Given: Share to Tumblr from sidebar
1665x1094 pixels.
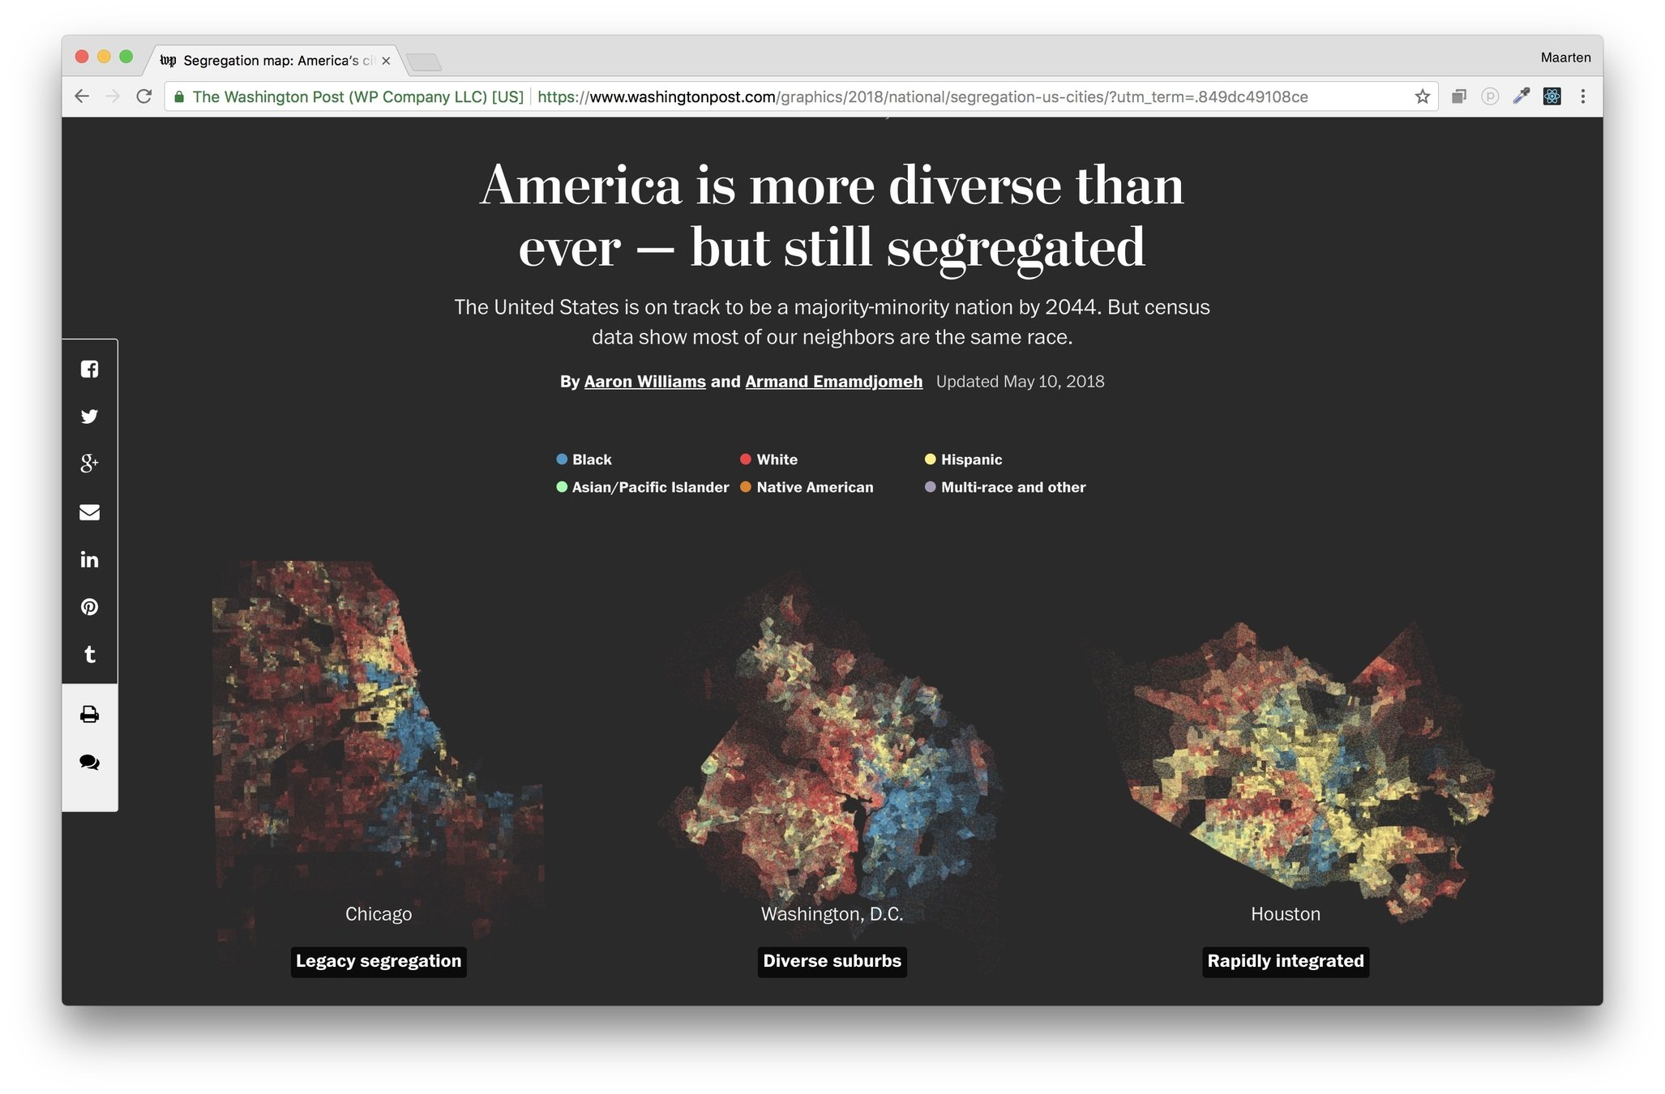Looking at the screenshot, I should click(89, 655).
